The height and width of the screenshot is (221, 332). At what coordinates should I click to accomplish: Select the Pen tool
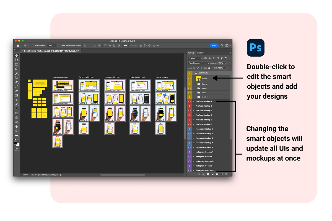(17, 104)
